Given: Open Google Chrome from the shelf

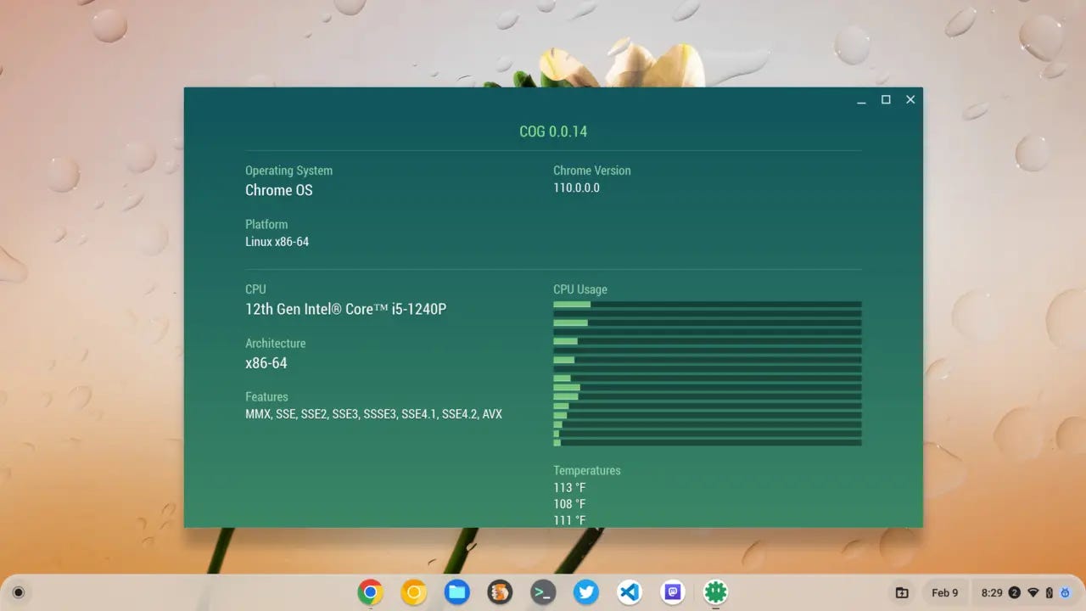Looking at the screenshot, I should (370, 592).
